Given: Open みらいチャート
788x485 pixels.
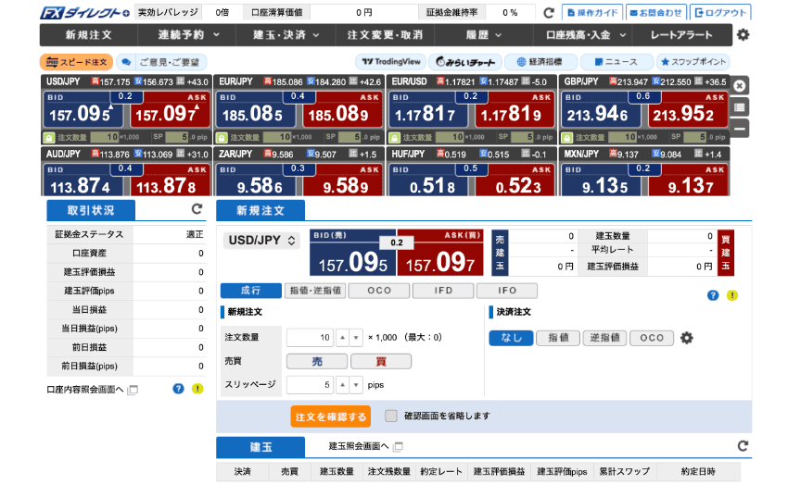Looking at the screenshot, I should (x=465, y=62).
